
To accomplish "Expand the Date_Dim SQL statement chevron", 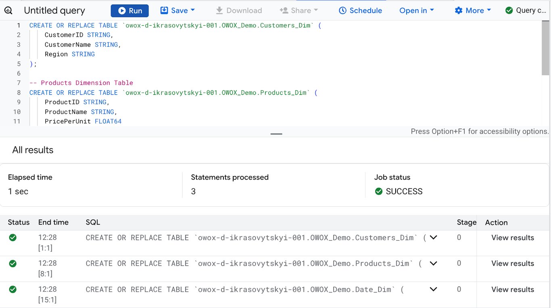I will (x=433, y=289).
